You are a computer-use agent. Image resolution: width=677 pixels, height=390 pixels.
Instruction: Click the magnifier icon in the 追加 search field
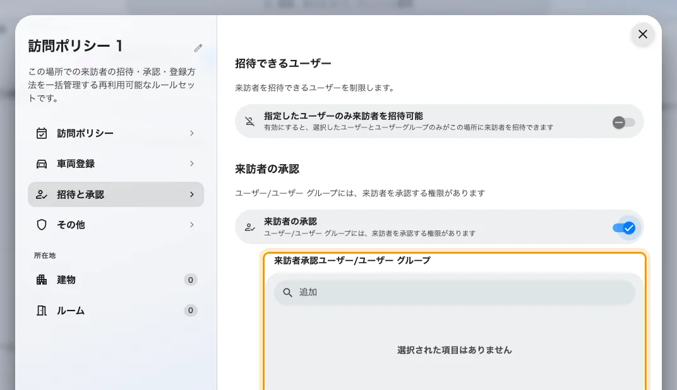point(287,293)
